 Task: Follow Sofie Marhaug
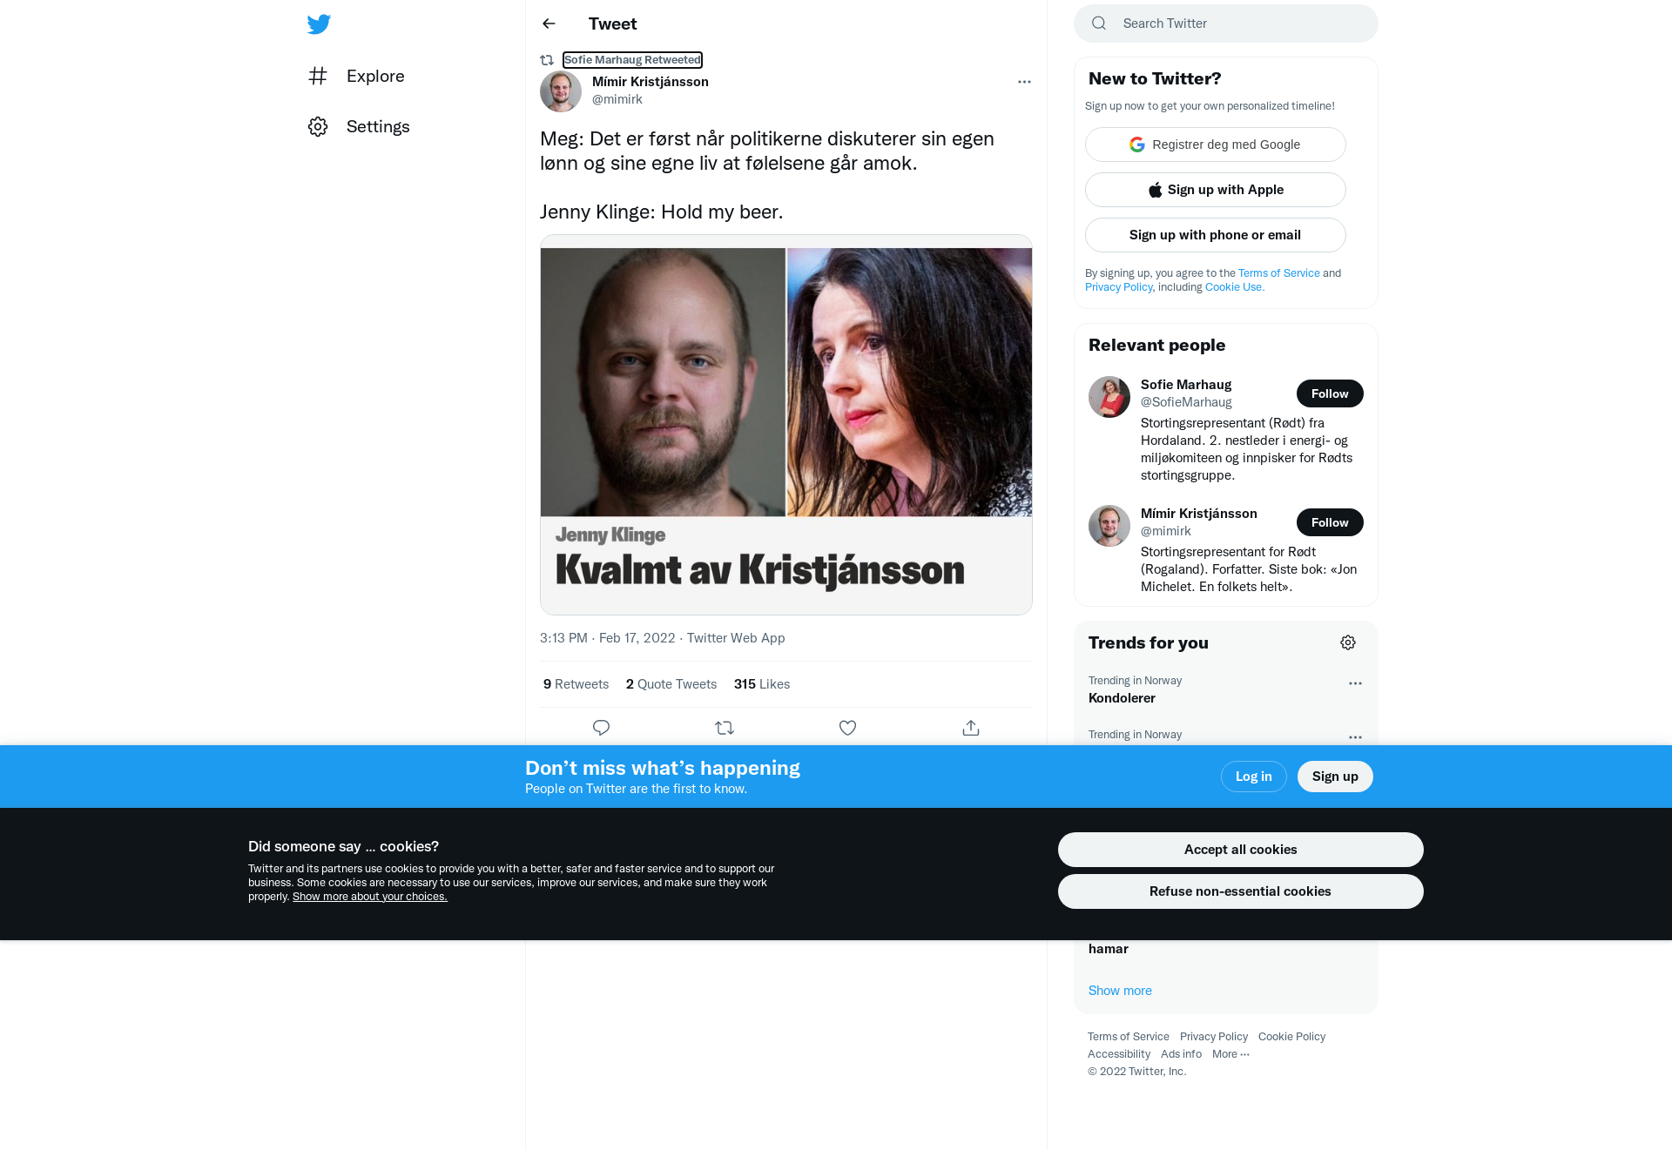tap(1330, 393)
